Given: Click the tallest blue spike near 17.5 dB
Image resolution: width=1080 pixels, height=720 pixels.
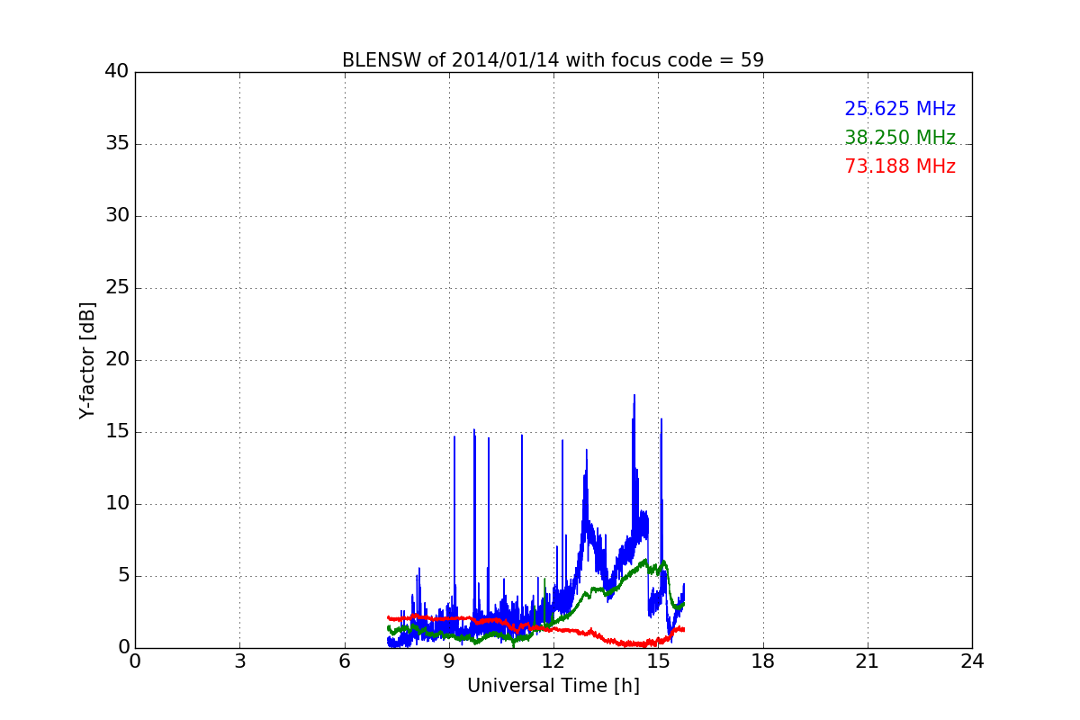Looking at the screenshot, I should (634, 398).
